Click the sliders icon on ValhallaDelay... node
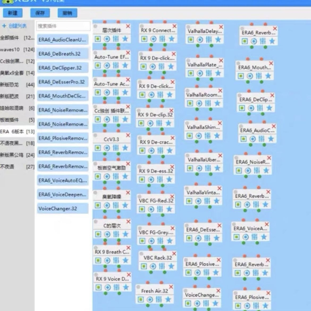Viewport: 311px width, 311px height. coord(209,40)
